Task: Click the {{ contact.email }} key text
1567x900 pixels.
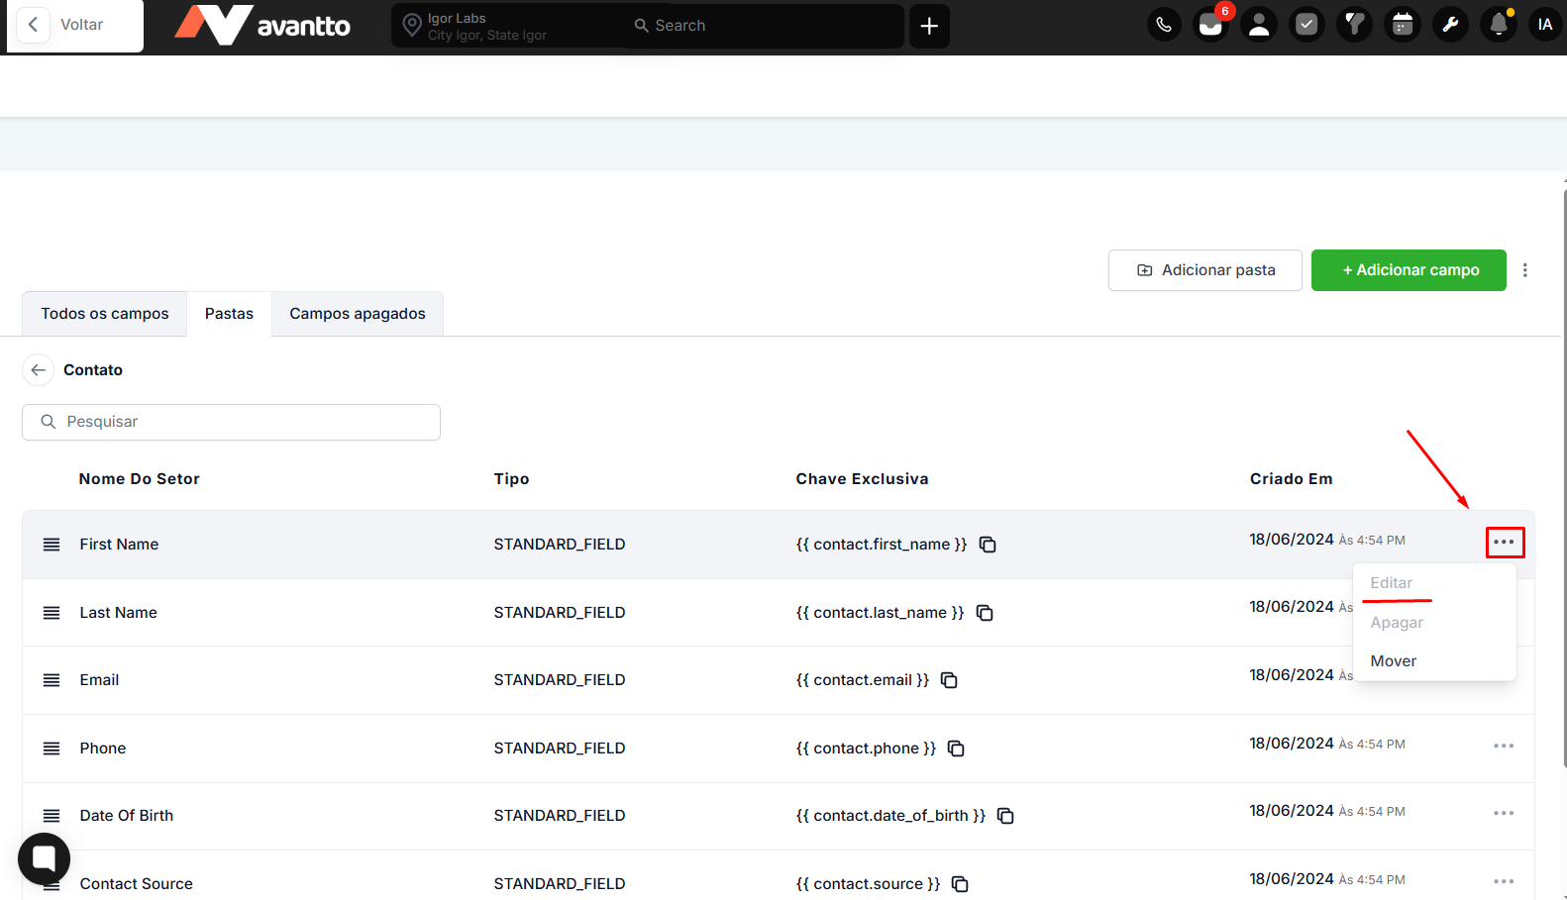Action: click(863, 680)
